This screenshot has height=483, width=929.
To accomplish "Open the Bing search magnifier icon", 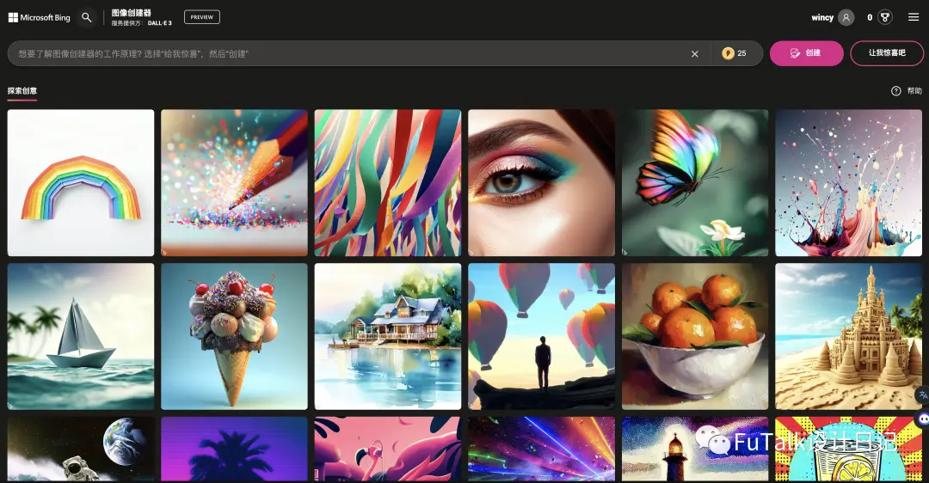I will pos(87,18).
